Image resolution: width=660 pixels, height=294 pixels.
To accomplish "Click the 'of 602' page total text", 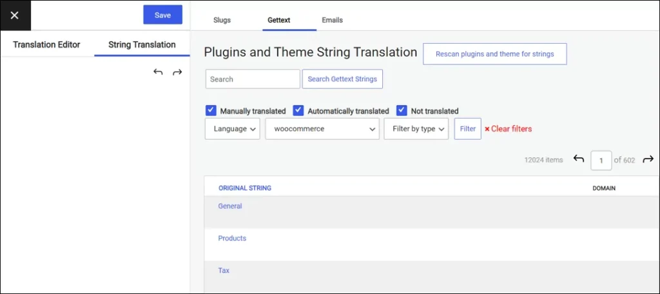I will pos(624,160).
